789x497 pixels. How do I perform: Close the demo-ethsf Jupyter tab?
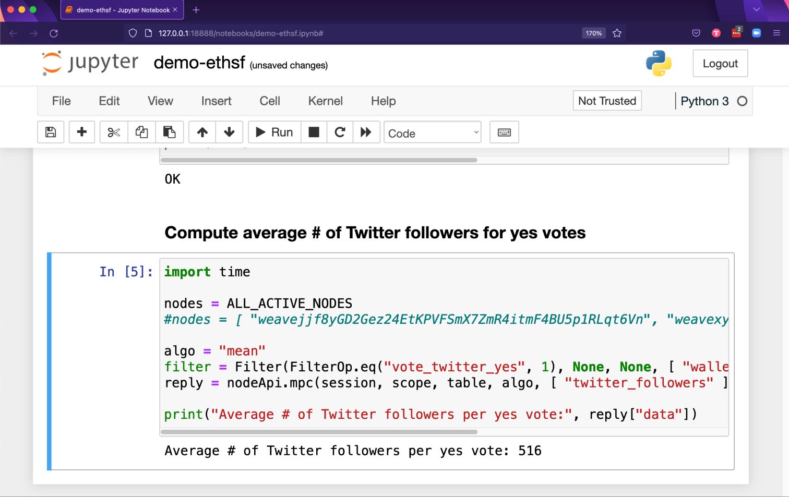click(x=175, y=10)
